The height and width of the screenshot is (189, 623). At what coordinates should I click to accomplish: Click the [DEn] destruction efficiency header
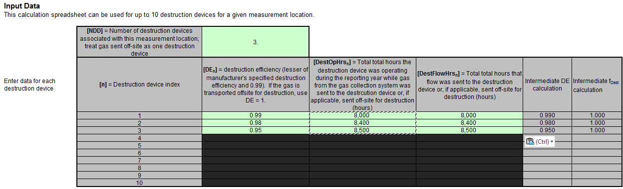tap(256, 85)
